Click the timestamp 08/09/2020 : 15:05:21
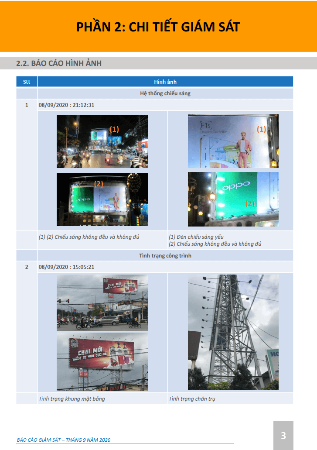Image resolution: width=317 pixels, height=450 pixels. [67, 267]
